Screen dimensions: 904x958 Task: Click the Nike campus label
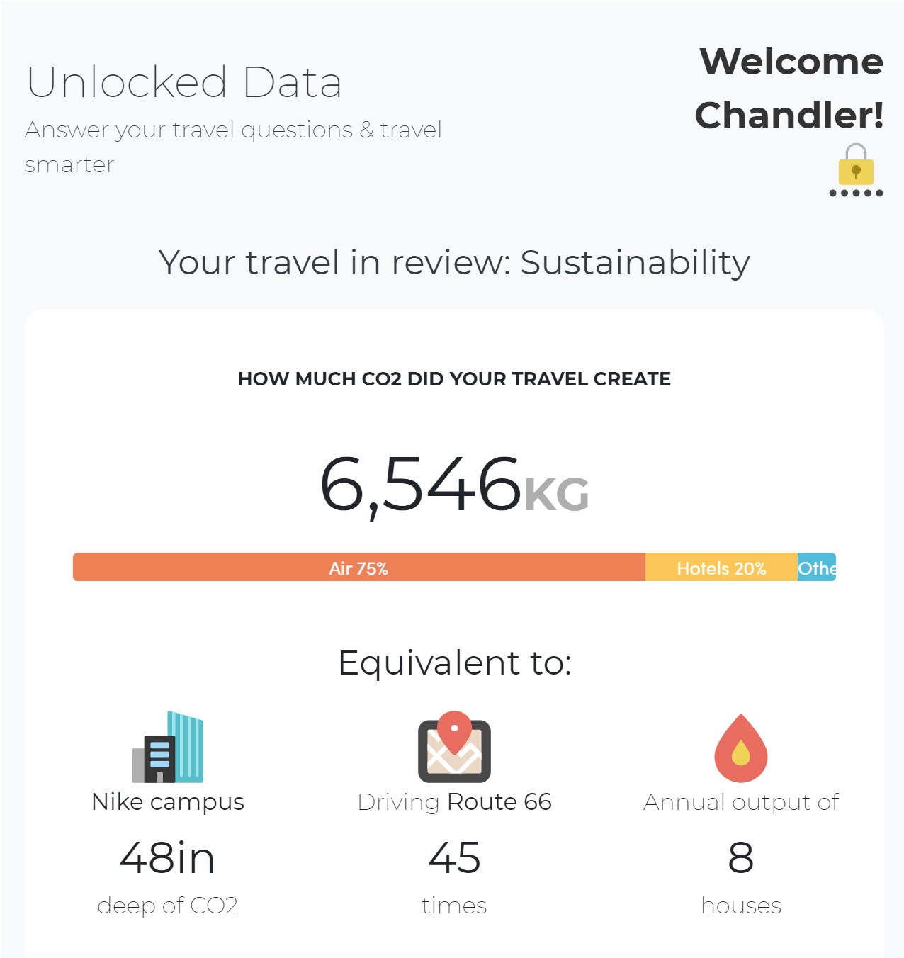coord(168,802)
